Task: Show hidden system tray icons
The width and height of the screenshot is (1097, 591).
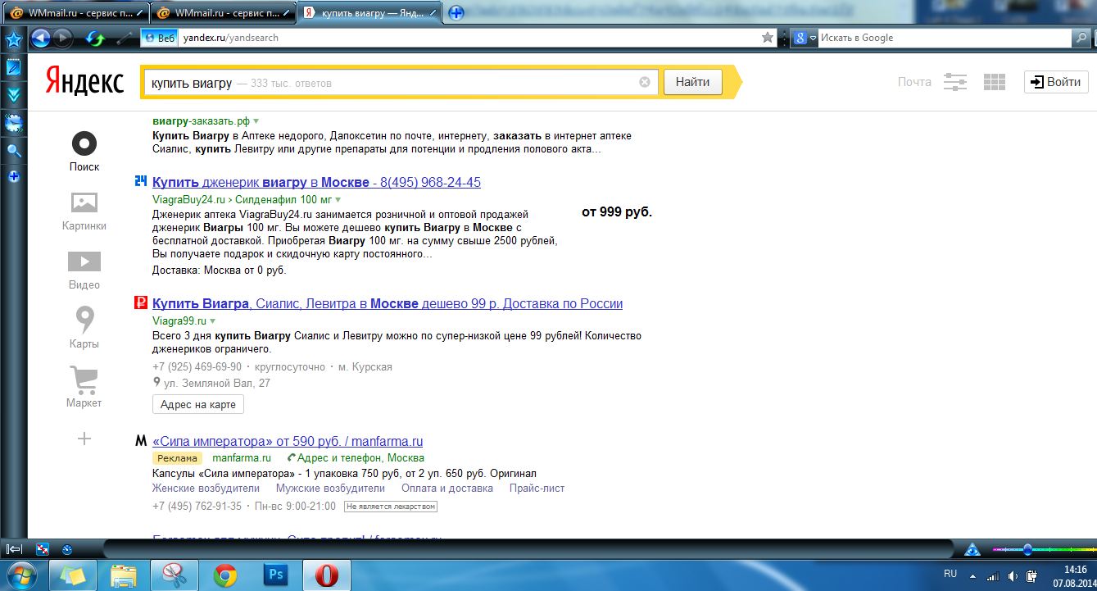Action: [x=972, y=575]
